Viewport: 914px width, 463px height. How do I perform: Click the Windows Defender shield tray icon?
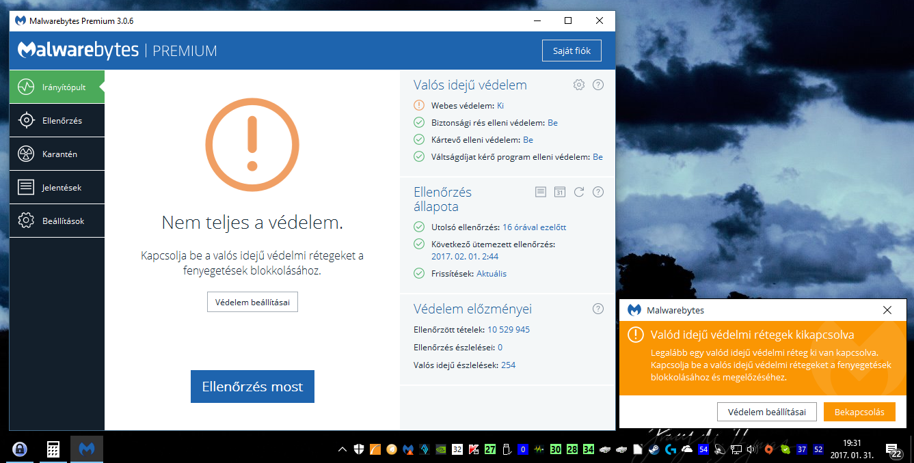click(x=358, y=449)
